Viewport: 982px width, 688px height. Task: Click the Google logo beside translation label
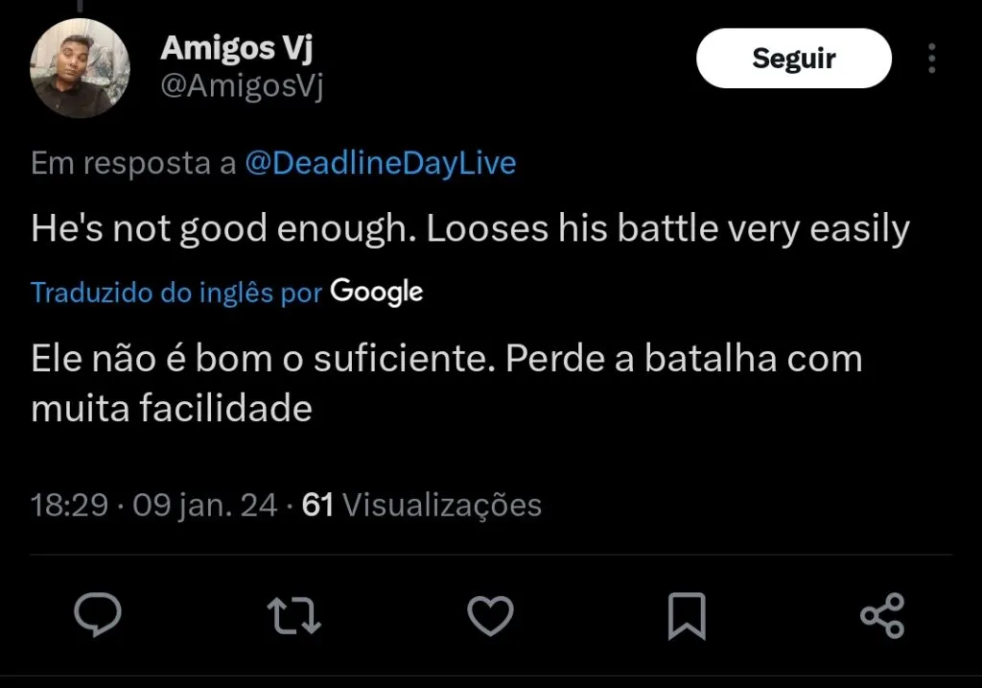[376, 291]
